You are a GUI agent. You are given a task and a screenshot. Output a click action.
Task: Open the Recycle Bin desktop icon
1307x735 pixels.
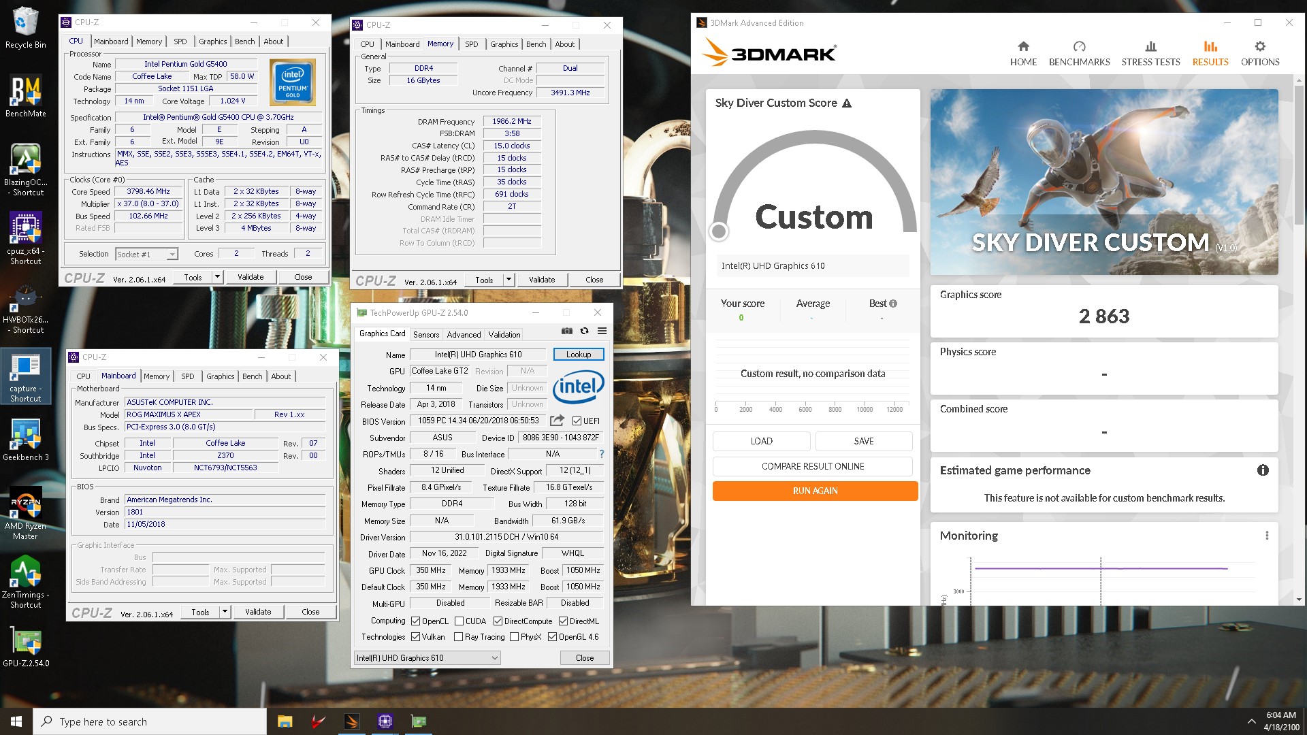[25, 29]
